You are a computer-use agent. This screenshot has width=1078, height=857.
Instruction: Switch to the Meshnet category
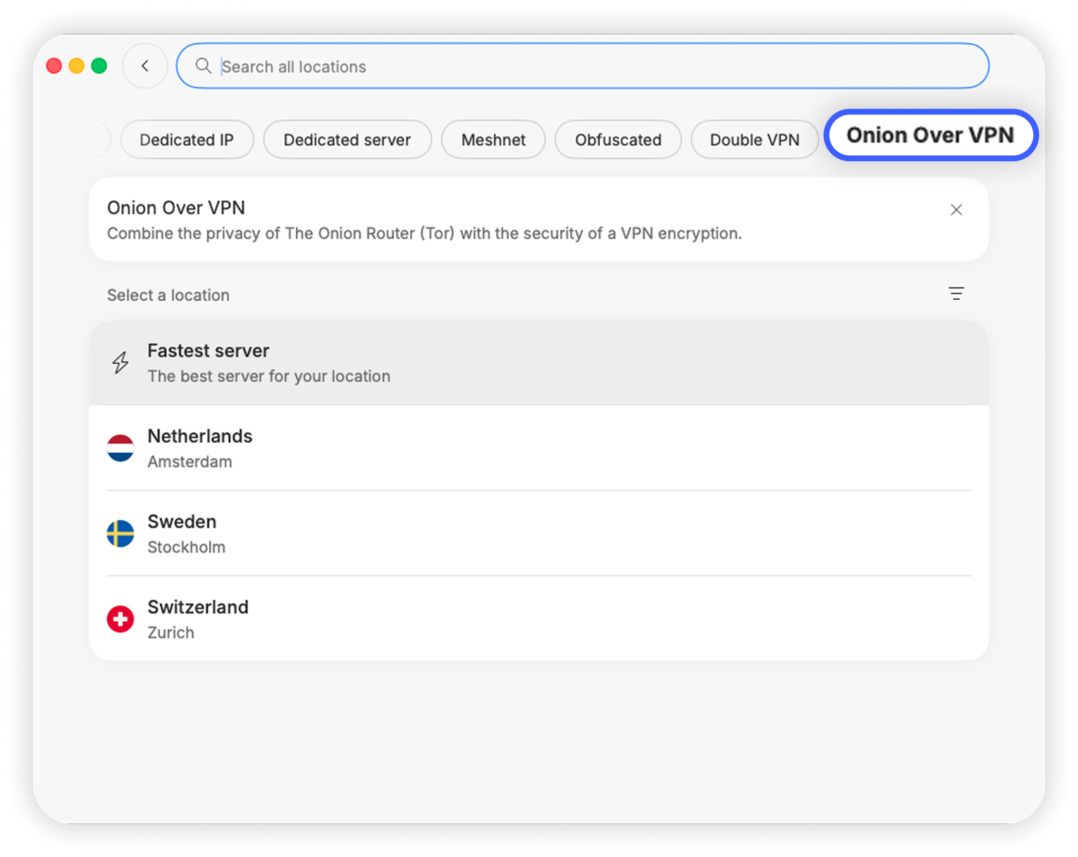[493, 139]
